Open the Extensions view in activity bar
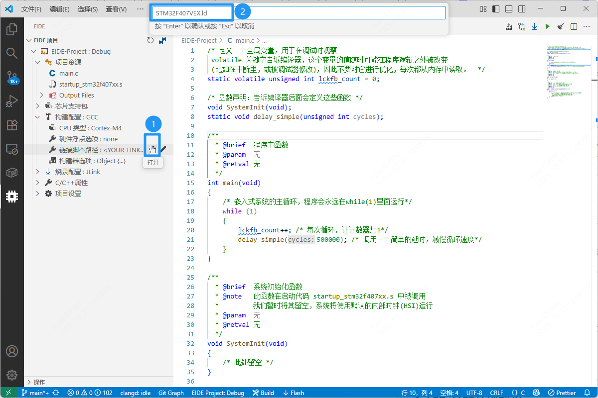Screen dimensions: 598x398 click(x=12, y=125)
